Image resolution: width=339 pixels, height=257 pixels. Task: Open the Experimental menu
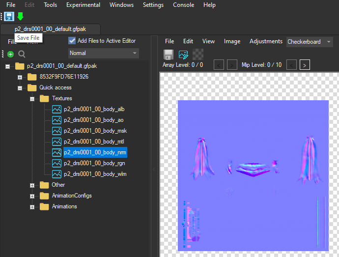tap(83, 5)
